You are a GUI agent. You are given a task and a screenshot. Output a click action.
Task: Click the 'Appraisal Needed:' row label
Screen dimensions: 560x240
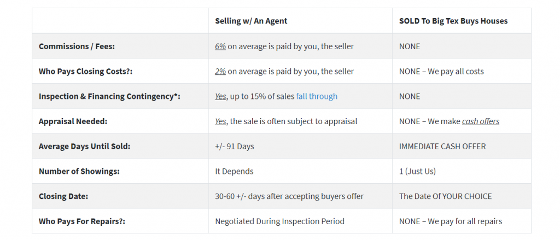[73, 121]
